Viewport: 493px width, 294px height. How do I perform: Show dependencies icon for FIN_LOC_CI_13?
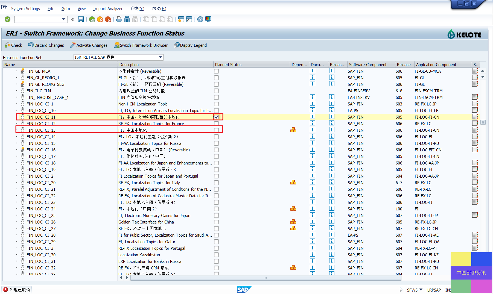[x=293, y=130]
